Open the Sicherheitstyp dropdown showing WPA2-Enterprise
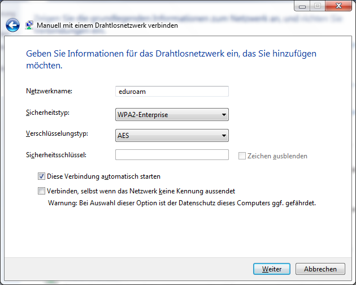The height and width of the screenshot is (285, 356). click(172, 115)
